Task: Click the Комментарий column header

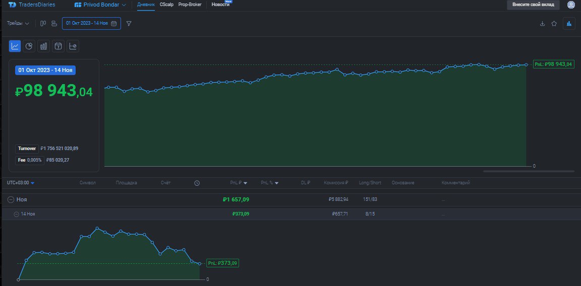Action: [x=456, y=183]
